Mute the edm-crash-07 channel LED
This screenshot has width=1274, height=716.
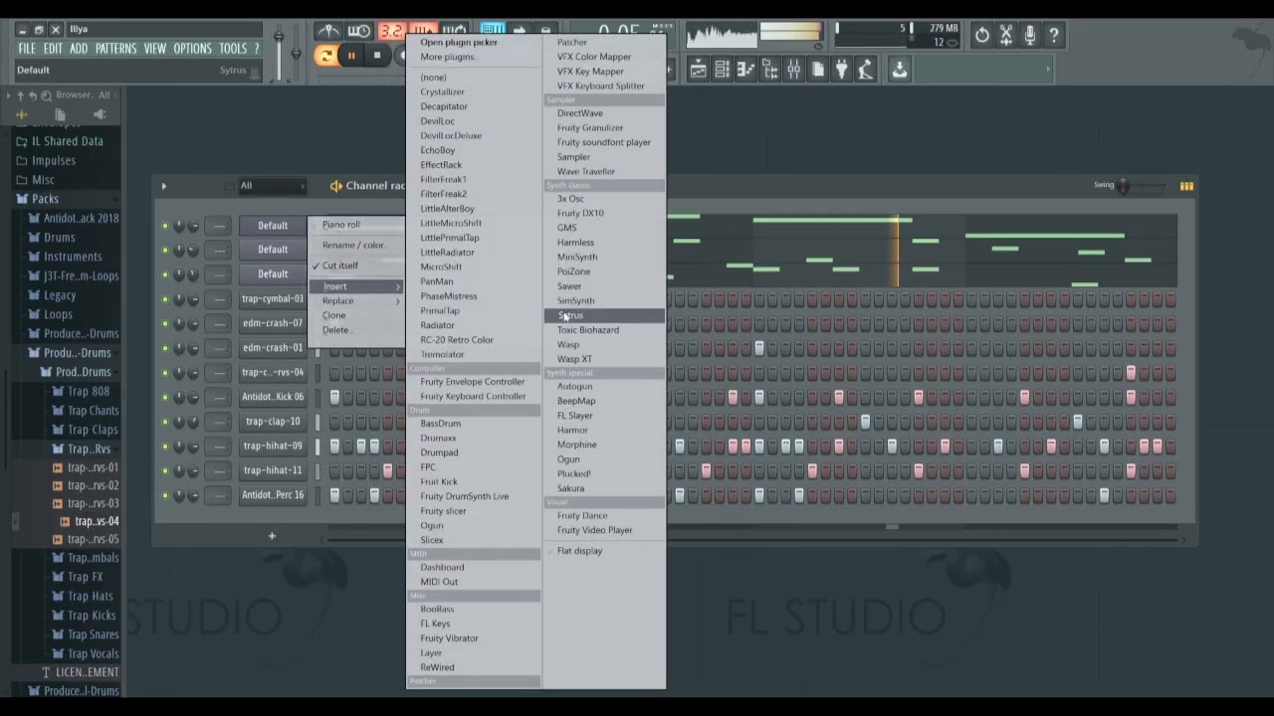click(x=165, y=324)
